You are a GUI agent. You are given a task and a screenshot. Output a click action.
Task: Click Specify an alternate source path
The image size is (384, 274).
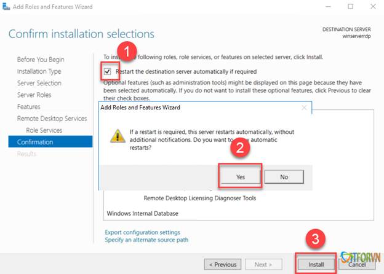146,240
